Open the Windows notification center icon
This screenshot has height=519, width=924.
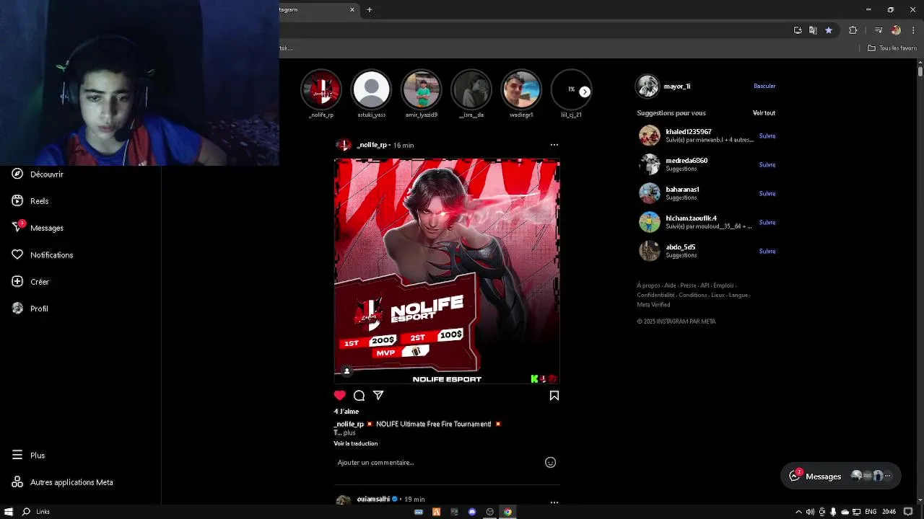pos(908,512)
